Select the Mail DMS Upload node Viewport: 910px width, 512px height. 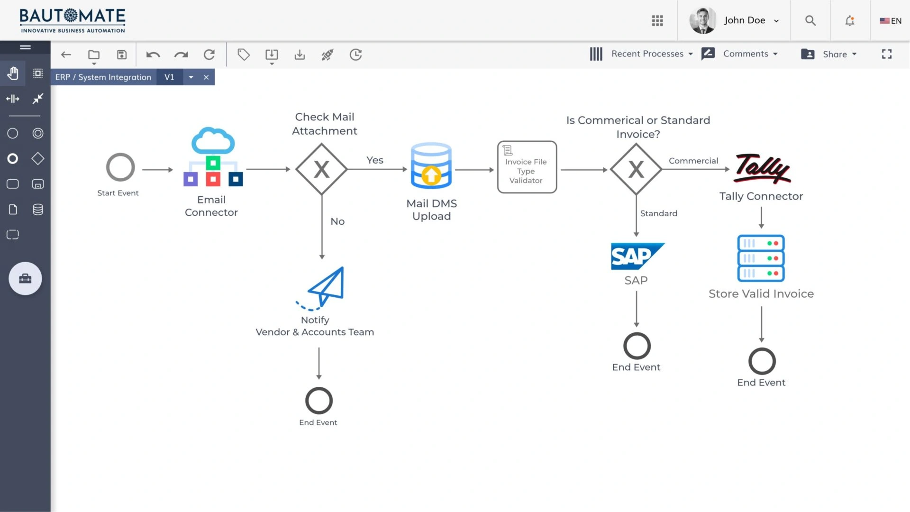pos(431,165)
